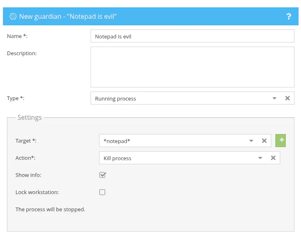Click the 'Kill process' Action text box
Screen dimensions: 301x237
(x=175, y=158)
